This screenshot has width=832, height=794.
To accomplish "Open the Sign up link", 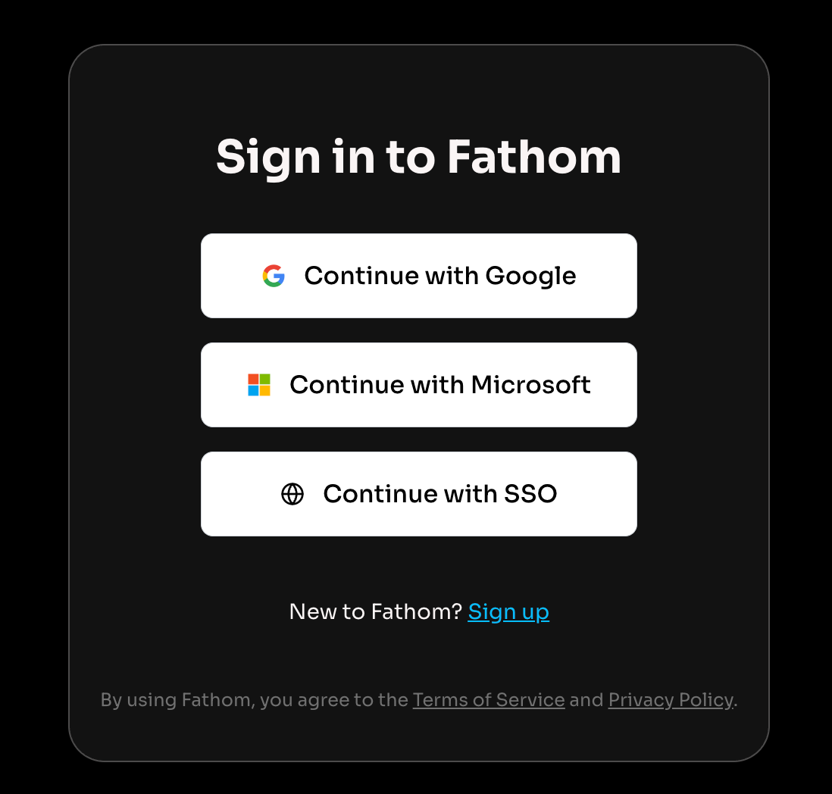I will (x=508, y=611).
